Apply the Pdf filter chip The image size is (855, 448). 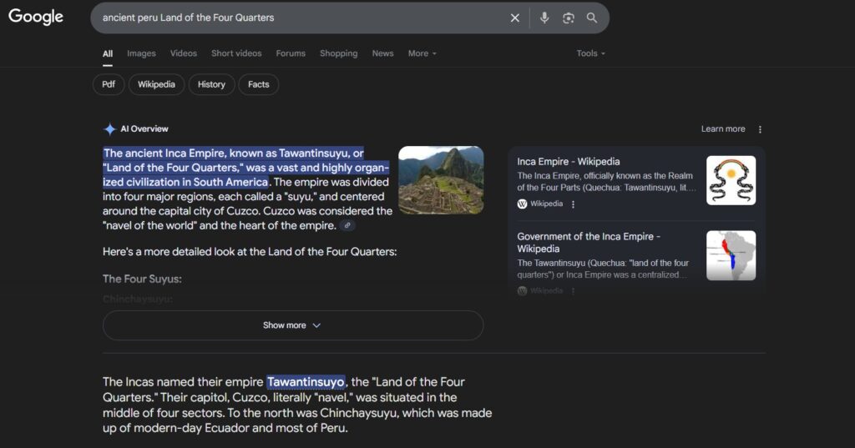(x=109, y=84)
